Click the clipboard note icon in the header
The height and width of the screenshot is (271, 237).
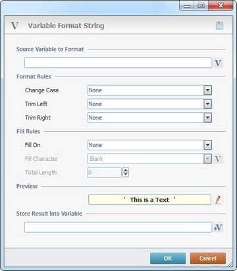tap(219, 25)
